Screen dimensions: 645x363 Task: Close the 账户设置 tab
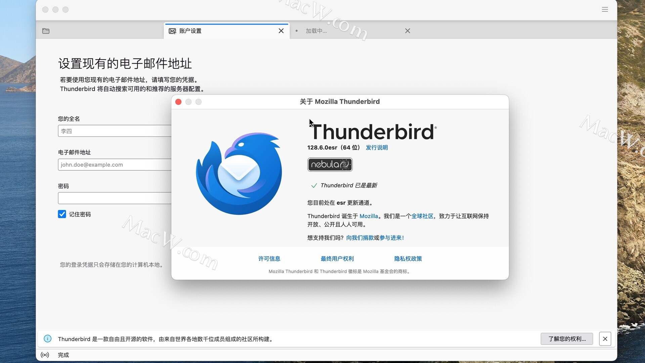click(281, 31)
